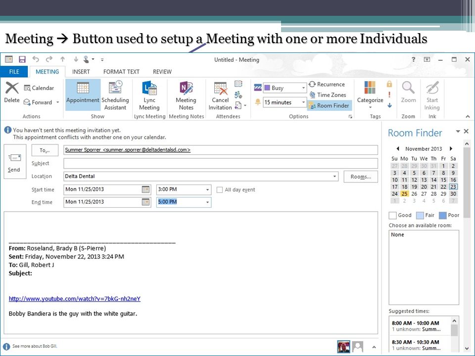Open the Address Book icon in Attendees
475x356 pixels.
(238, 84)
